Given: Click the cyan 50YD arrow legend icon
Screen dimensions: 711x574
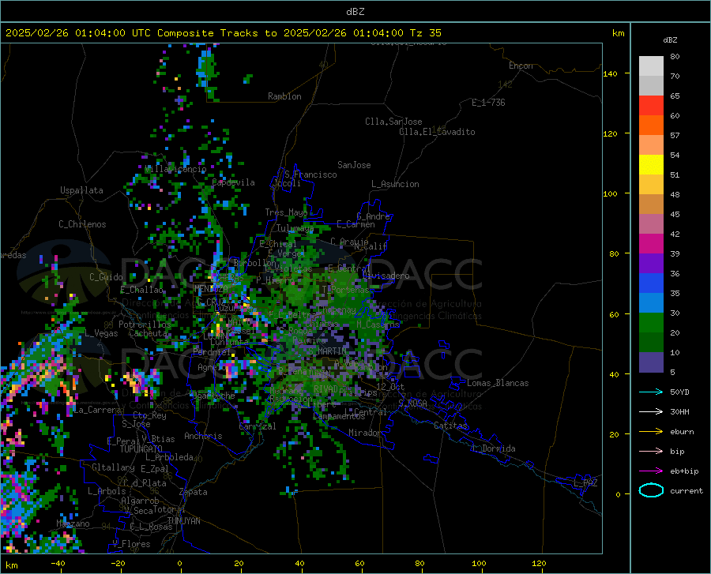Looking at the screenshot, I should pos(651,392).
